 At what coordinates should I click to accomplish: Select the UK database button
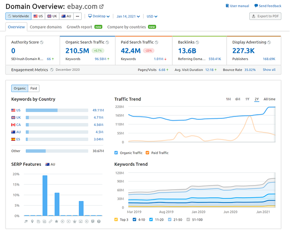point(52,16)
